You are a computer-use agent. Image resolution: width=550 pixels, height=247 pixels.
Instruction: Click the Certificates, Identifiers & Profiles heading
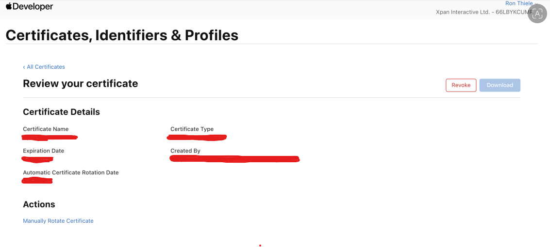pos(122,35)
